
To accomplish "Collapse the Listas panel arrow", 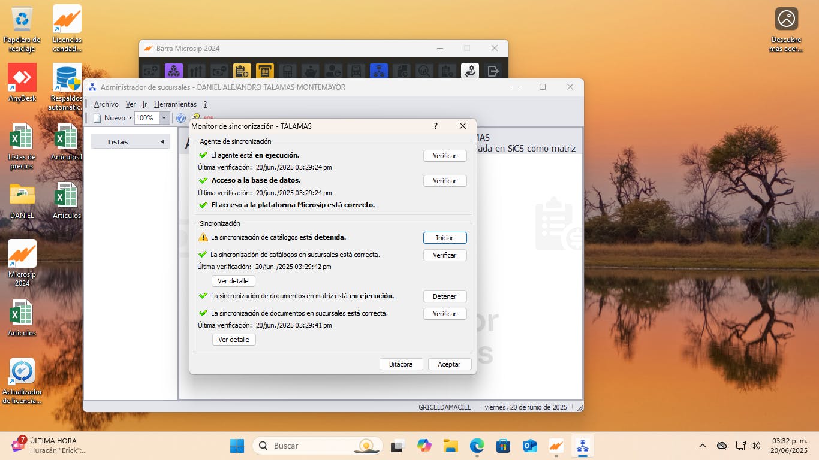I will [x=162, y=142].
